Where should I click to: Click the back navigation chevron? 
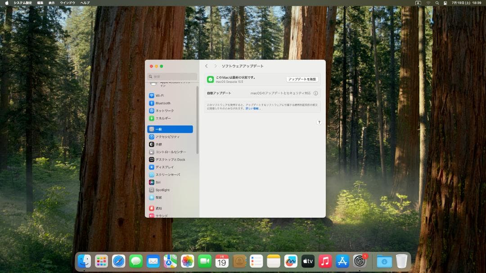coord(207,65)
